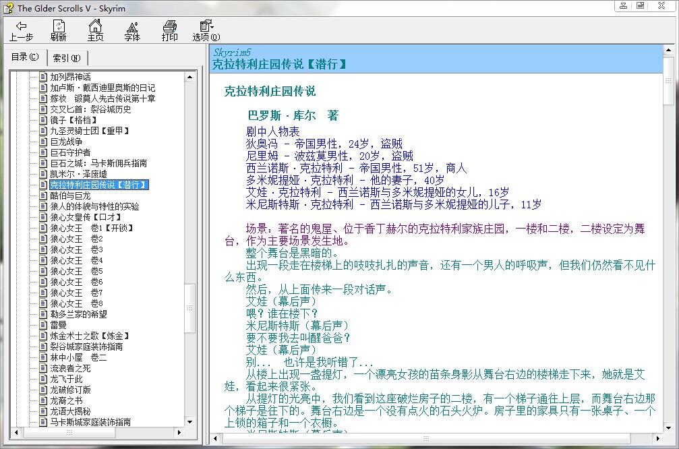Click the page icon beside 雷曼
679x449 pixels.
click(x=43, y=325)
